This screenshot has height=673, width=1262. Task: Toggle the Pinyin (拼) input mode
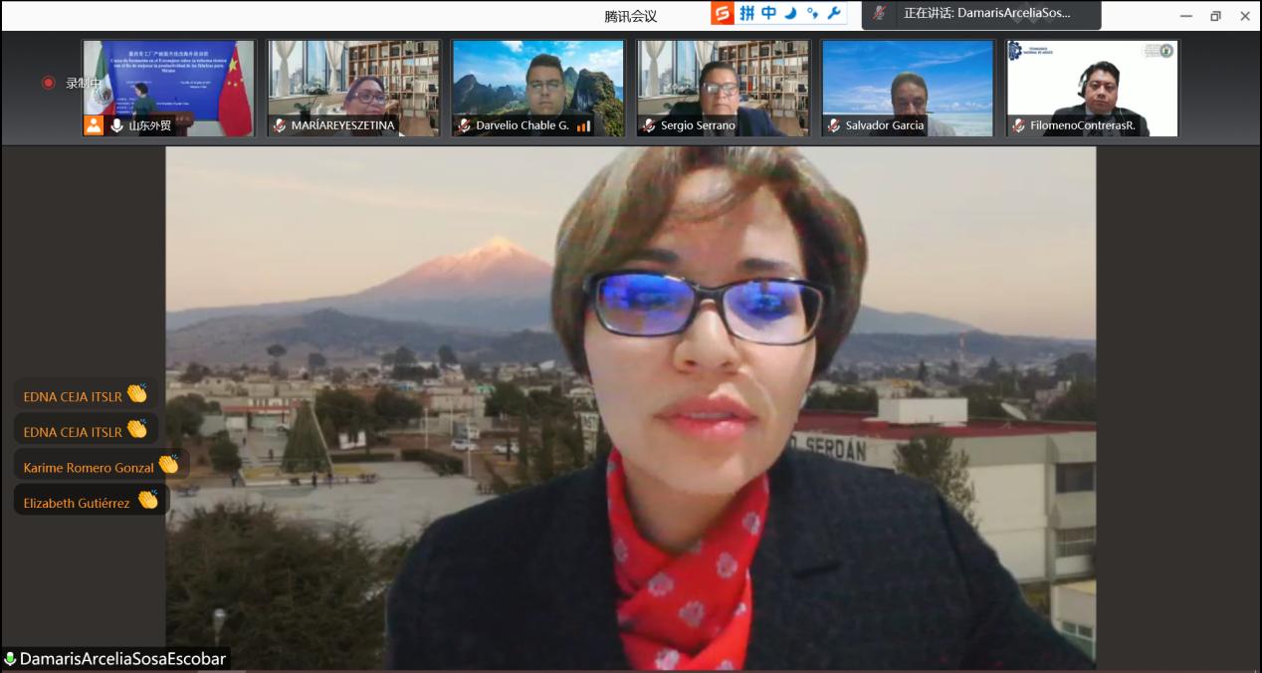(x=746, y=13)
